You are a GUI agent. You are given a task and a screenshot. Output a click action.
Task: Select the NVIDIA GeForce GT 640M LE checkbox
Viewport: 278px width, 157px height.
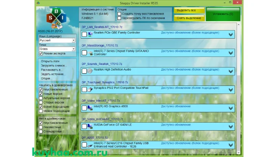pyautogui.click(x=84, y=126)
